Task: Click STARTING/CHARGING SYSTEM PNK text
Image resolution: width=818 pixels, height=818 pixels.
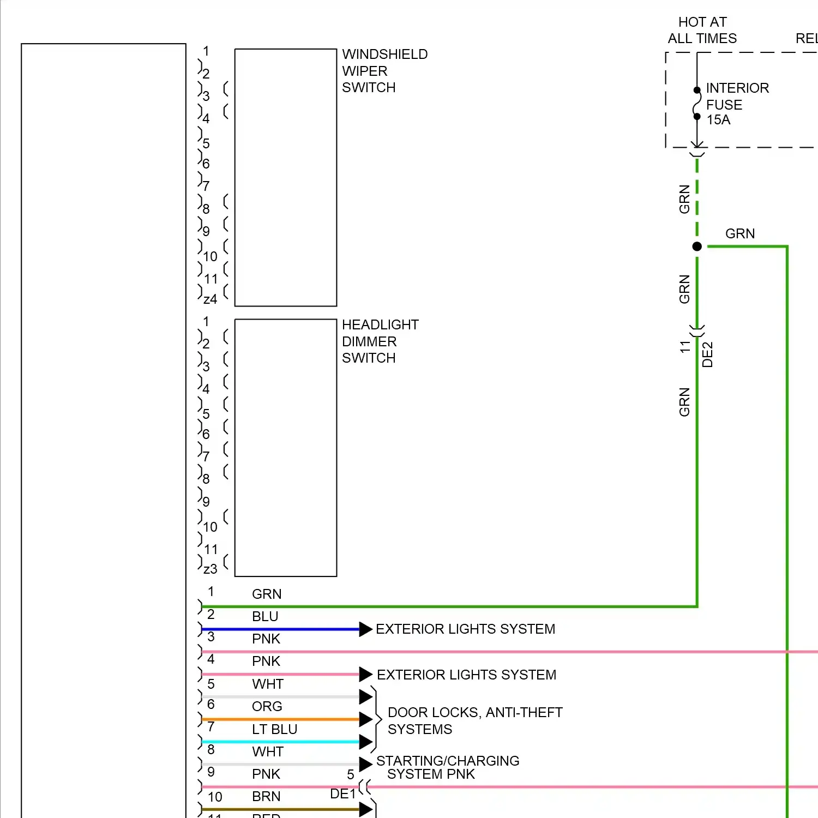Action: [x=448, y=767]
